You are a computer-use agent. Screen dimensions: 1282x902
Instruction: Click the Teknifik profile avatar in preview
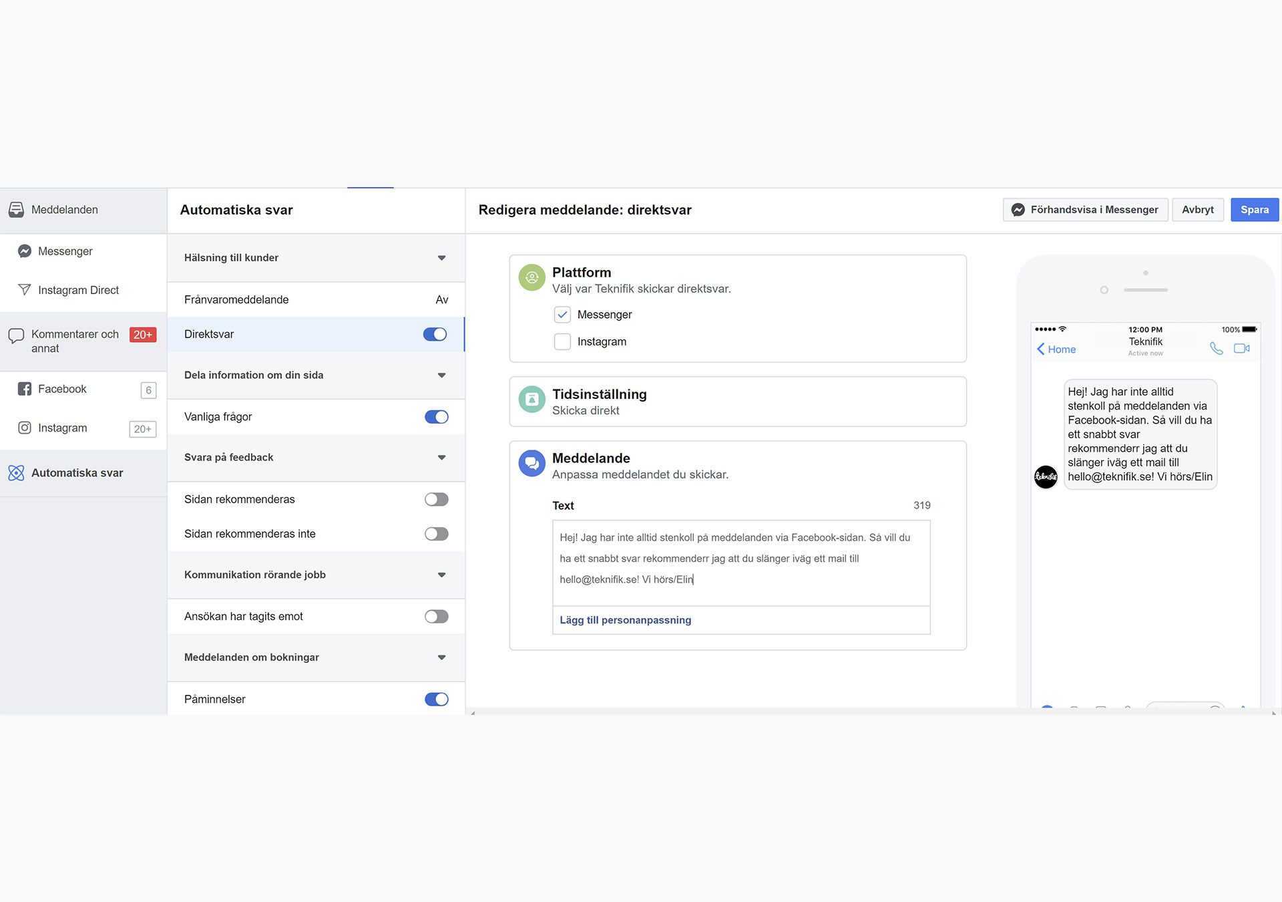point(1046,476)
